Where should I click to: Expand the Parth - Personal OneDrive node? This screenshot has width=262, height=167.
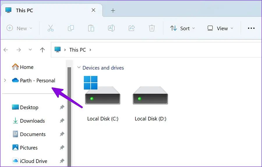[5, 80]
